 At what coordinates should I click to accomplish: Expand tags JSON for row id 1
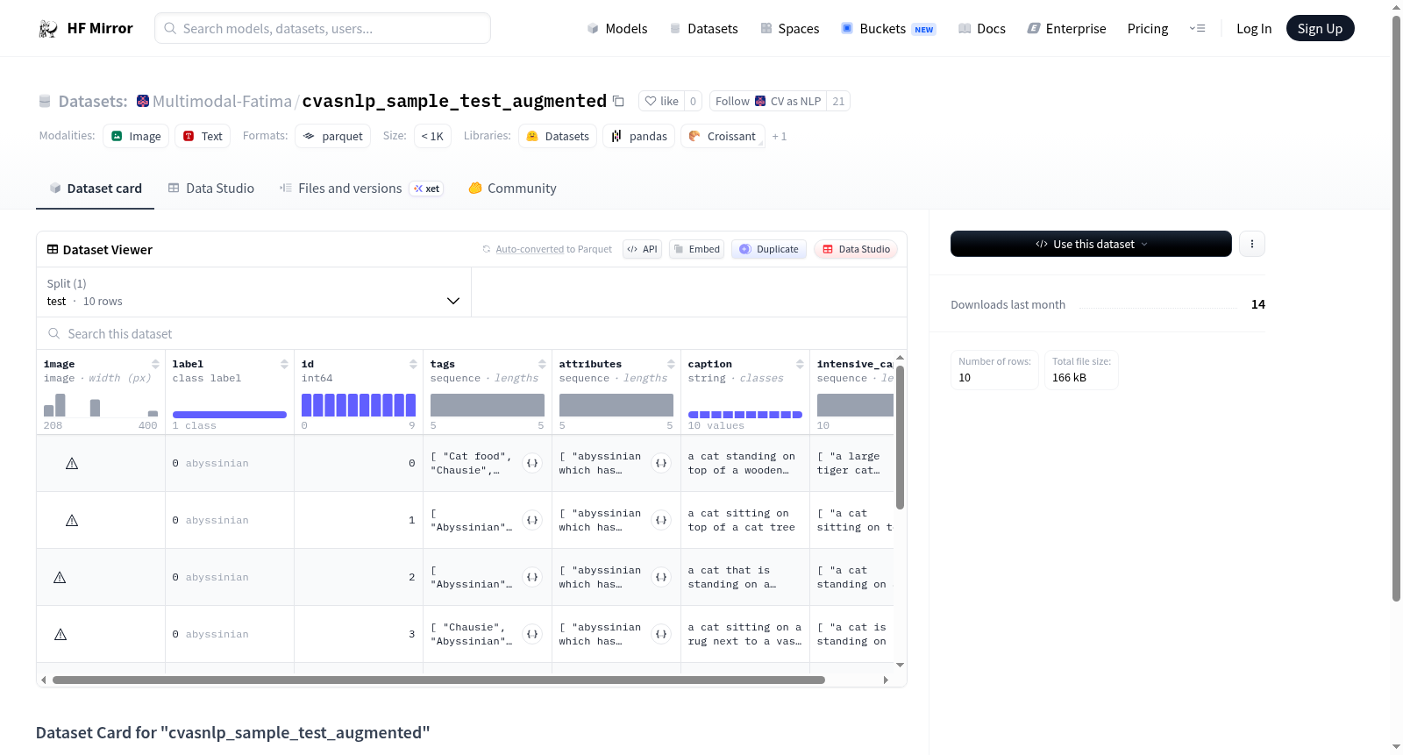pyautogui.click(x=532, y=520)
